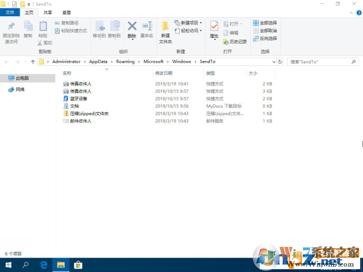Click the New Folder (新建文件夹) icon

(x=165, y=31)
